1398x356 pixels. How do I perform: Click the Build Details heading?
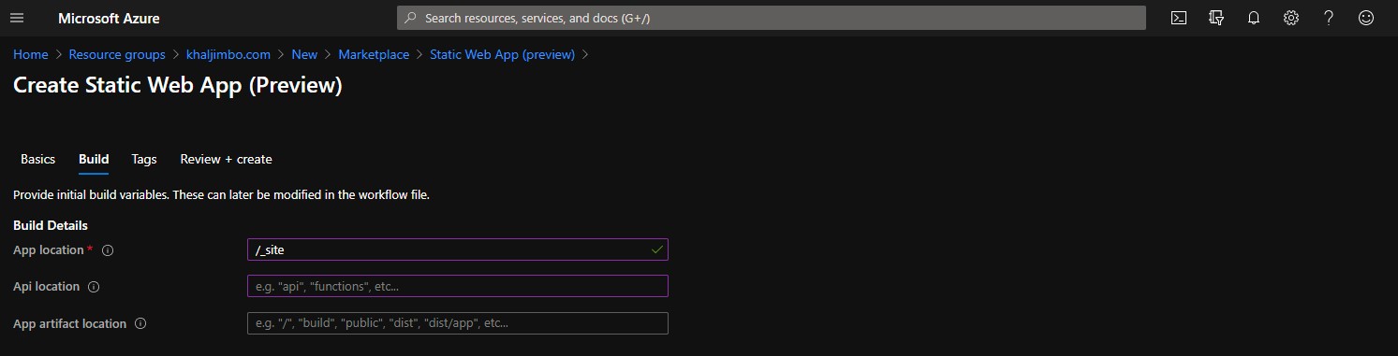[51, 225]
